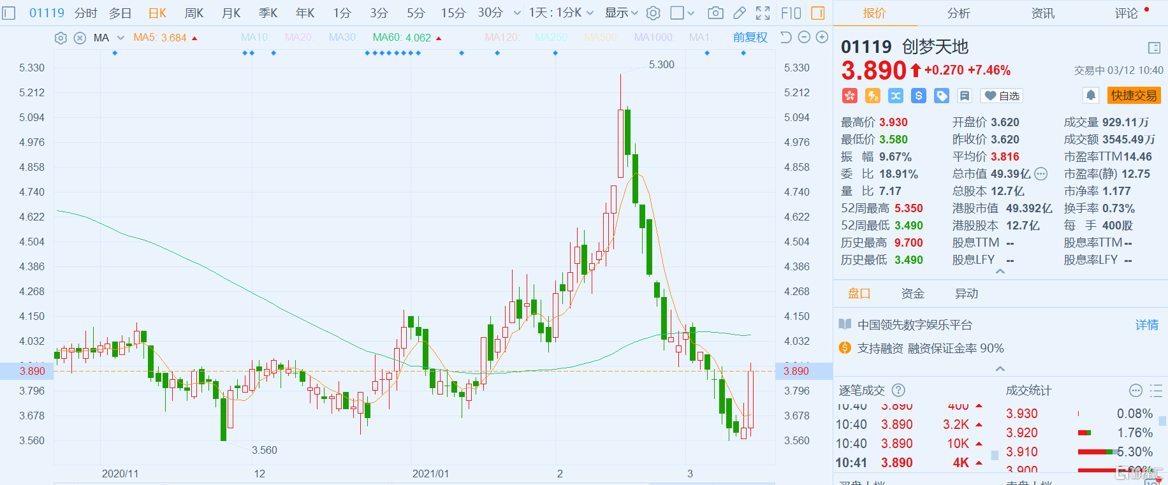
Task: Open the 资金 tab
Action: pyautogui.click(x=912, y=293)
